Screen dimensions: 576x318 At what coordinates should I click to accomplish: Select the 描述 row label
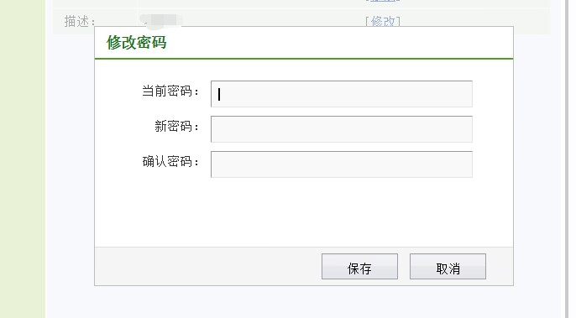(x=80, y=21)
